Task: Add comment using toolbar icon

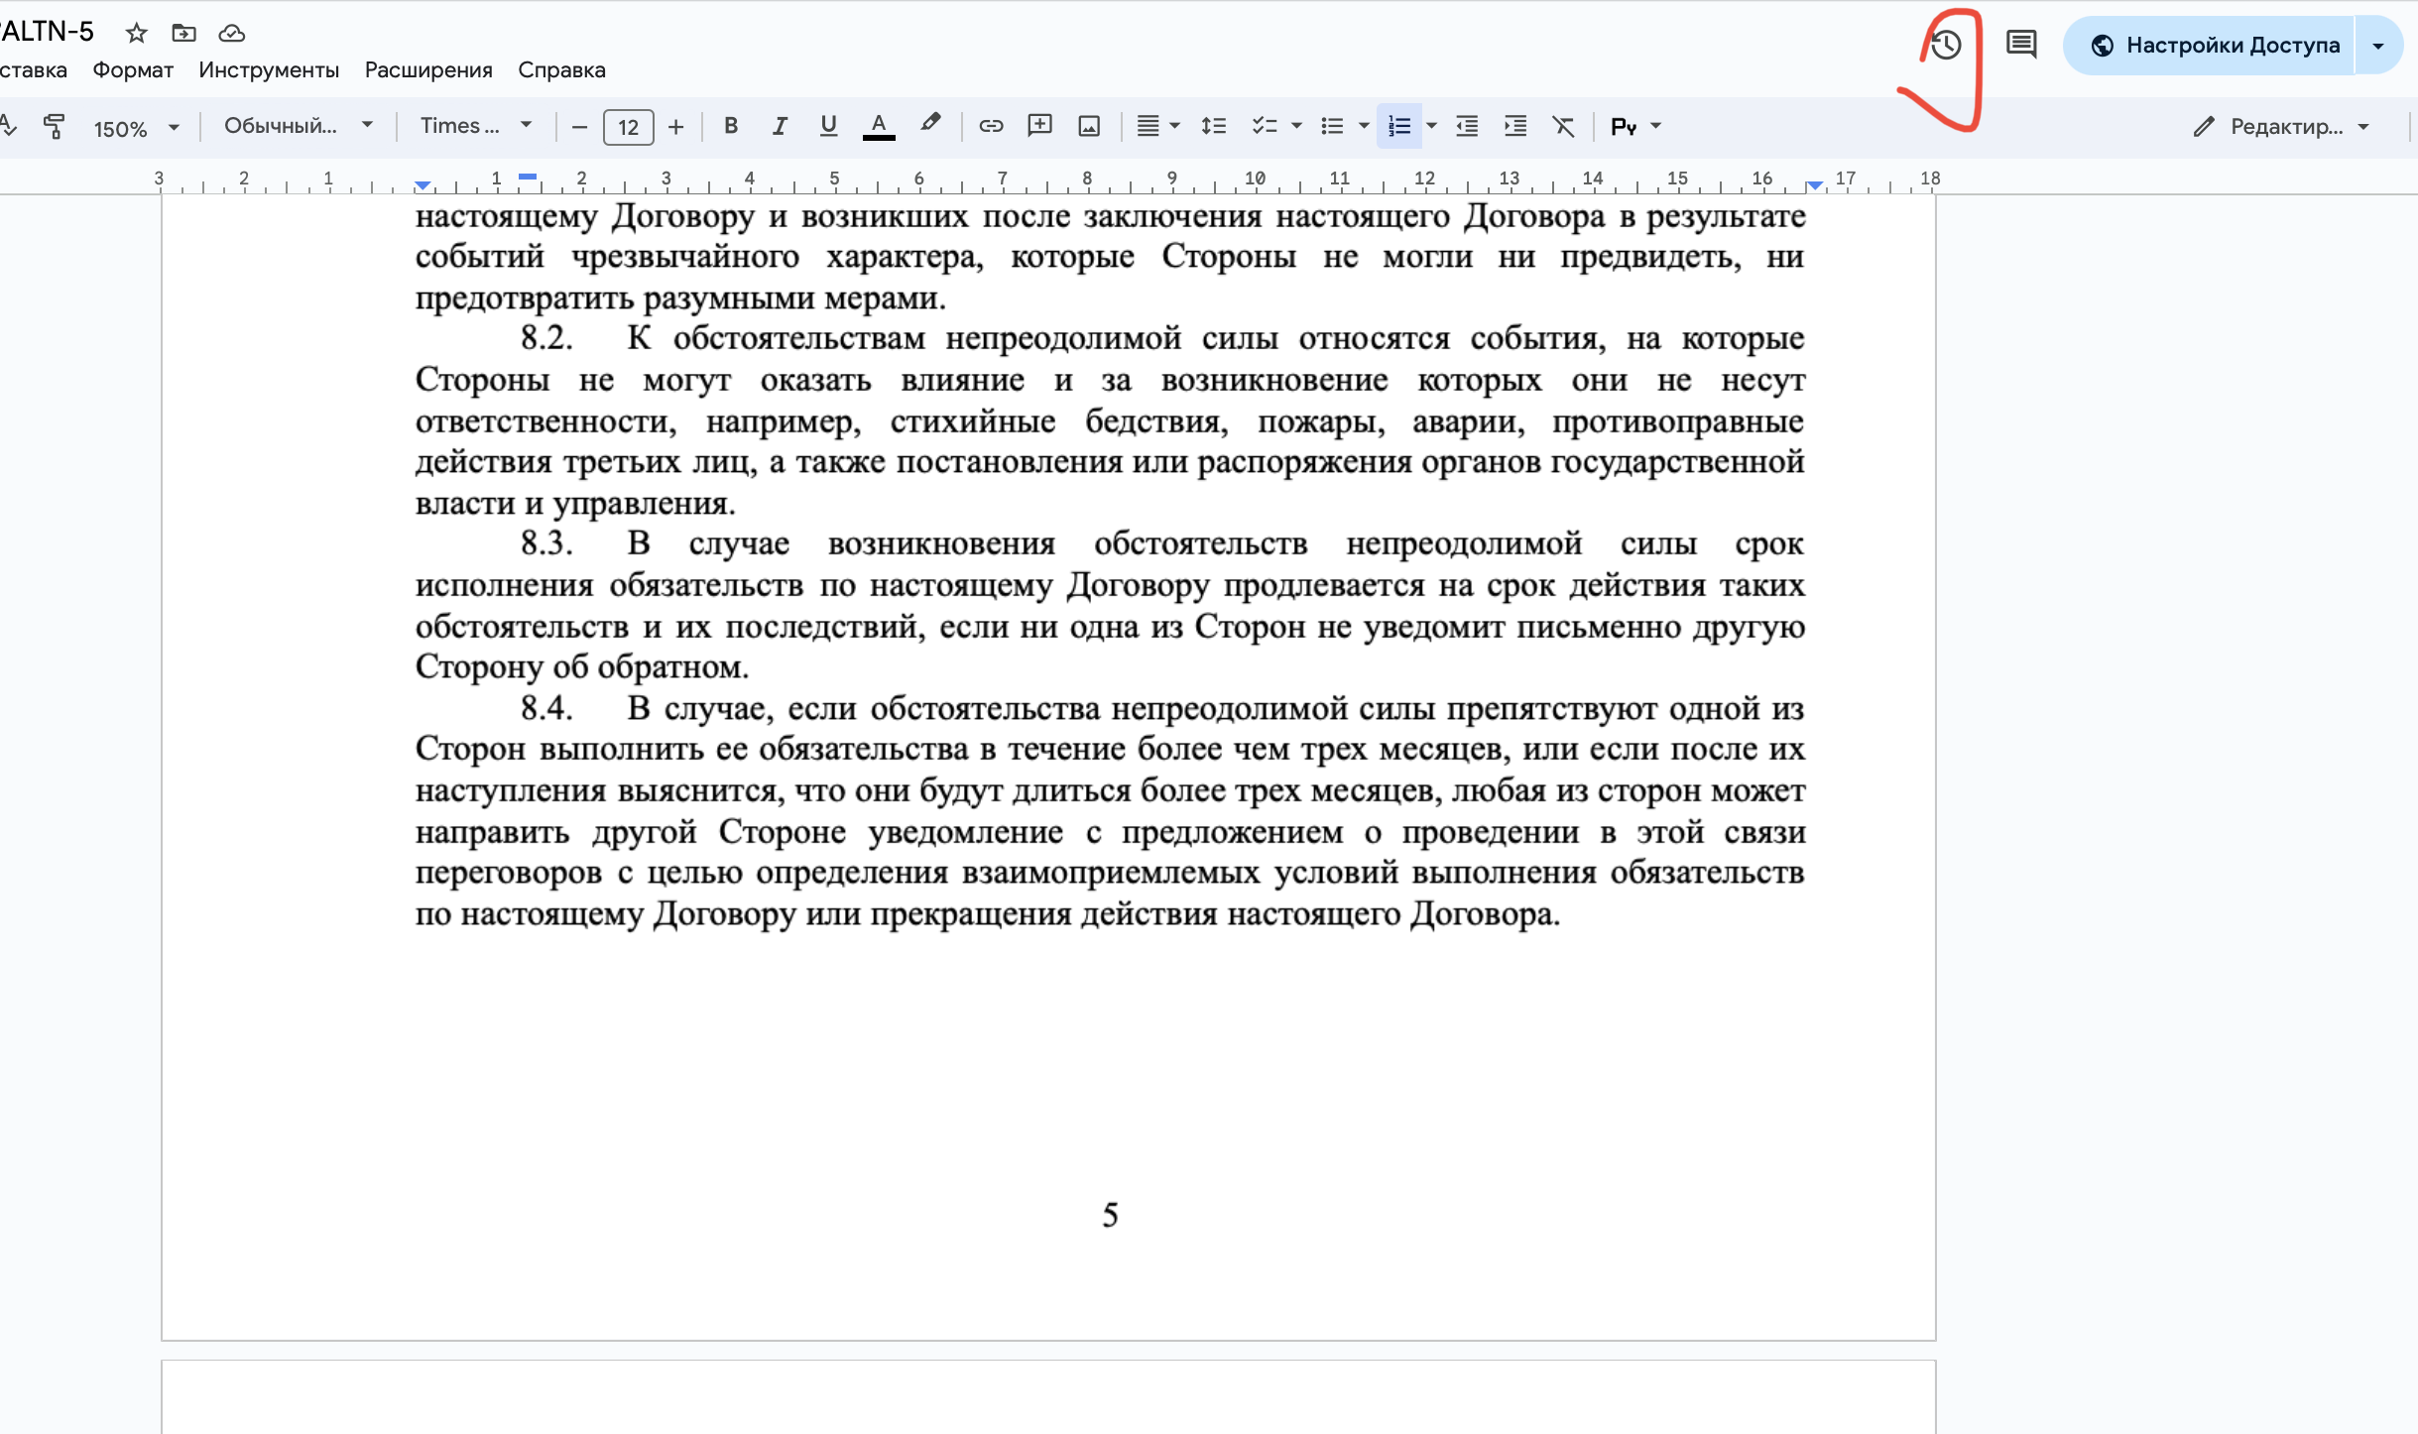Action: tap(1039, 126)
